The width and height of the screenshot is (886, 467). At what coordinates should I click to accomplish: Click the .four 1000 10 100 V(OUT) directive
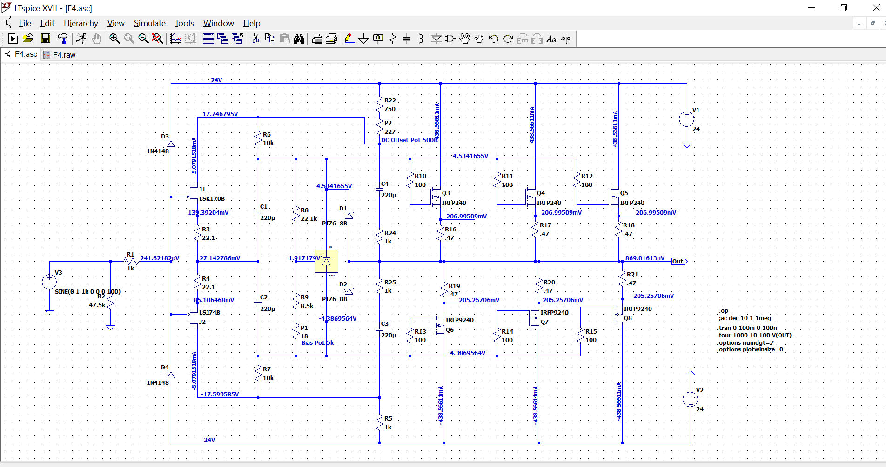[755, 335]
